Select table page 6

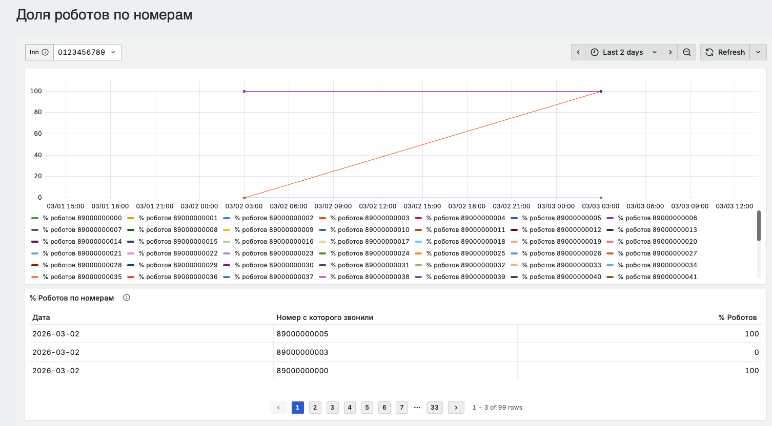coord(384,408)
